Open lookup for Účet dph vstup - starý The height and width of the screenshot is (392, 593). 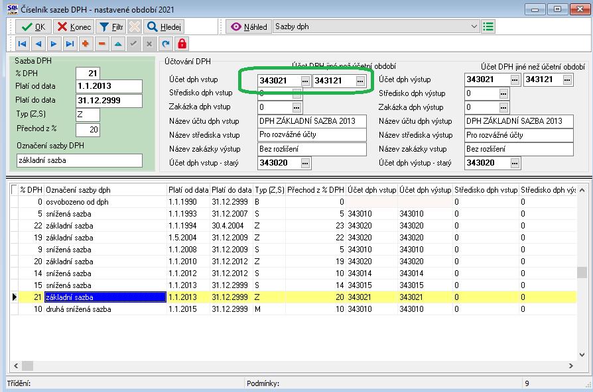point(305,163)
